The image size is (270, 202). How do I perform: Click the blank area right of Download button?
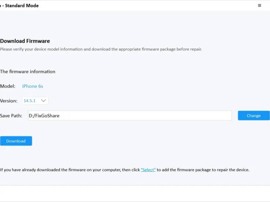pyautogui.click(x=135, y=141)
